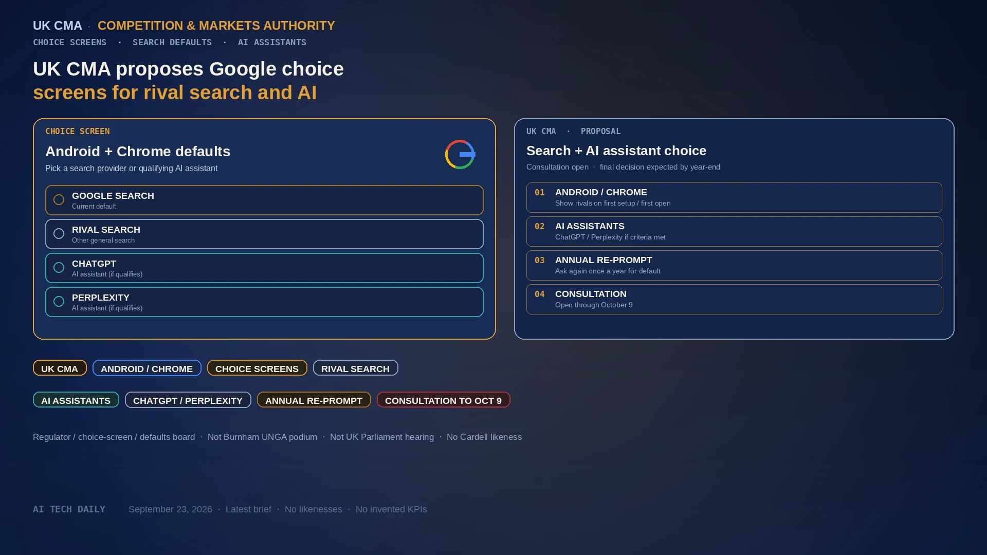Viewport: 987px width, 555px height.
Task: Click the CHOICE SCREENS header label
Action: tap(69, 42)
